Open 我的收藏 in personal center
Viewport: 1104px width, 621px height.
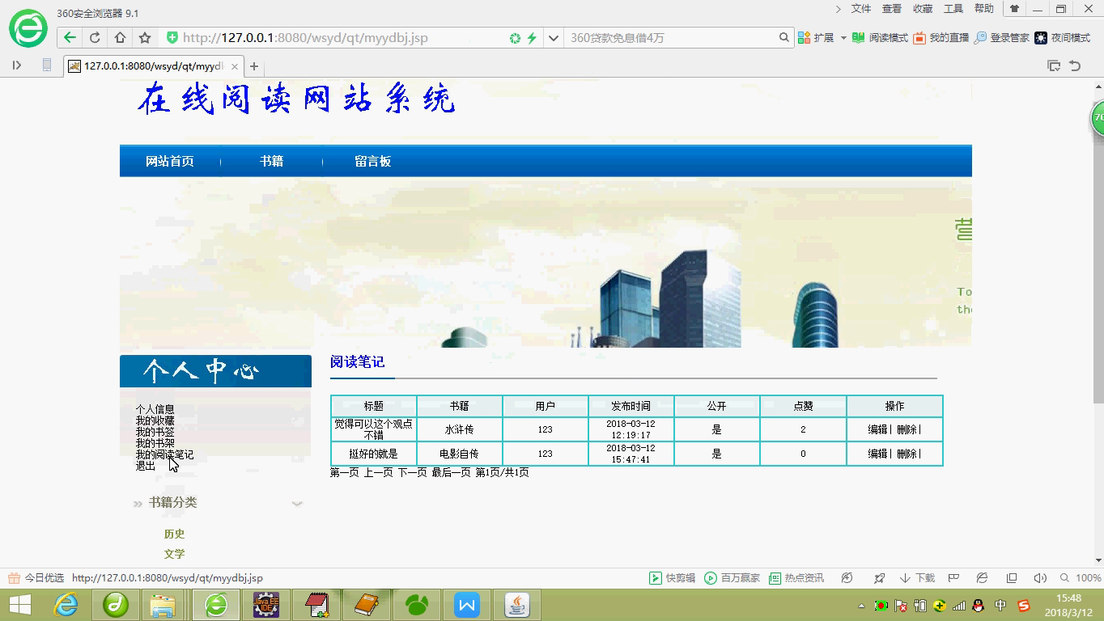(155, 420)
